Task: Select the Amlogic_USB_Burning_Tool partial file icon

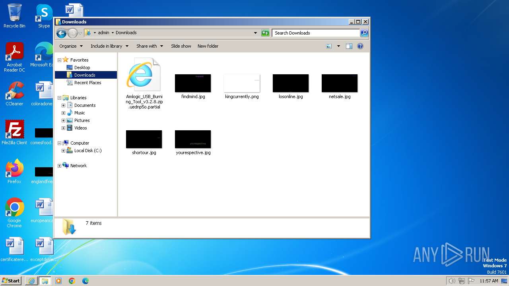Action: pos(144,75)
